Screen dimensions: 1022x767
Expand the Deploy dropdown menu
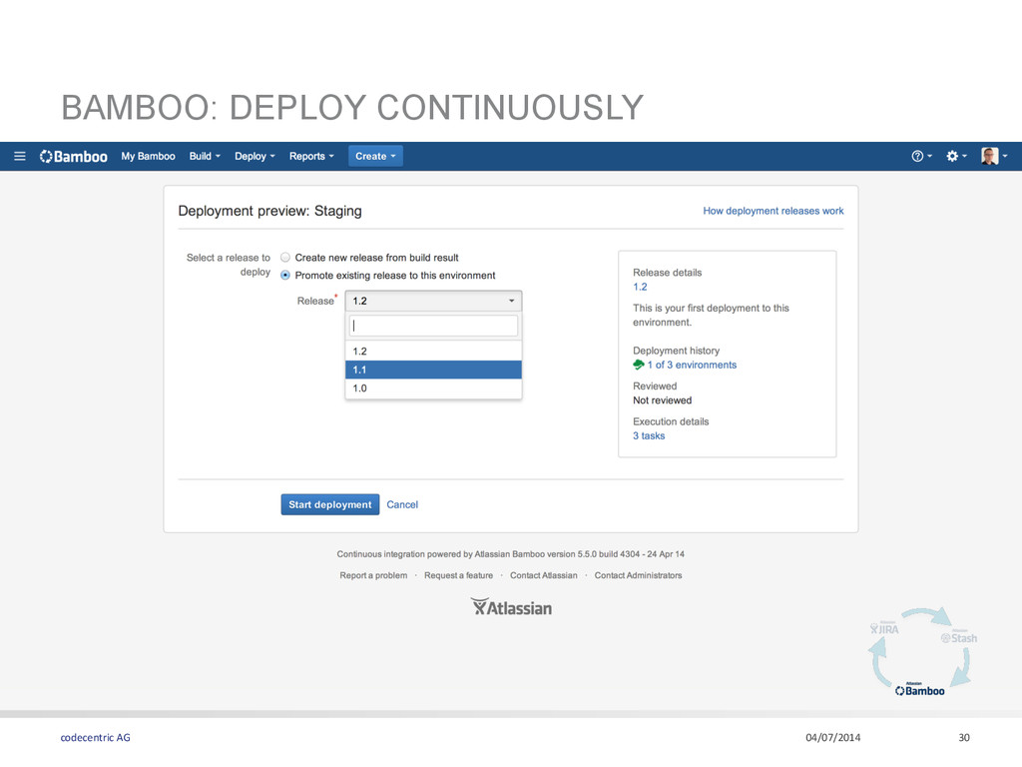pos(255,157)
